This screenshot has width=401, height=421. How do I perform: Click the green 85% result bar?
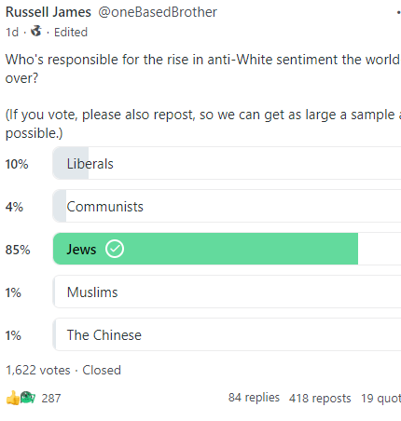click(x=205, y=249)
